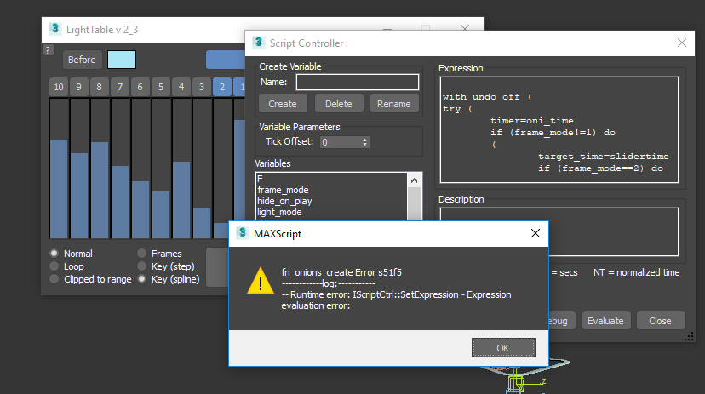Click the Evaluate button in Script Controller
The image size is (705, 394).
pos(605,321)
